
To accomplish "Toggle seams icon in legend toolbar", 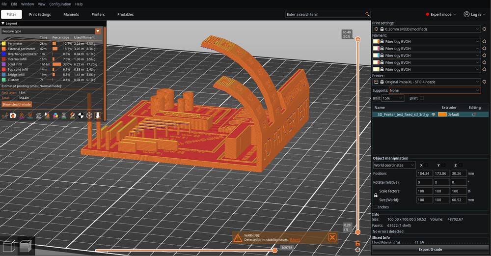I will point(38,115).
